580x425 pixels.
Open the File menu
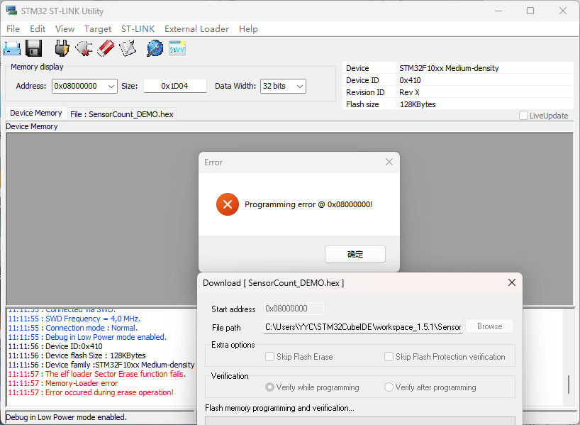[13, 29]
